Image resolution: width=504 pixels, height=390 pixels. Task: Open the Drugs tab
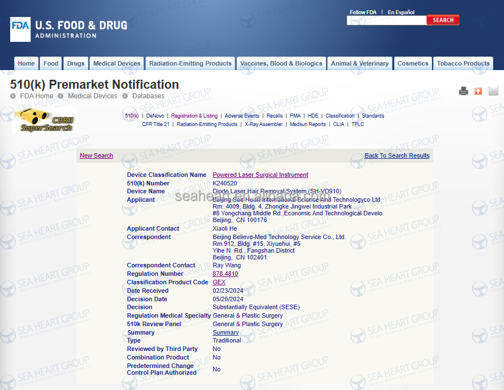[x=75, y=63]
